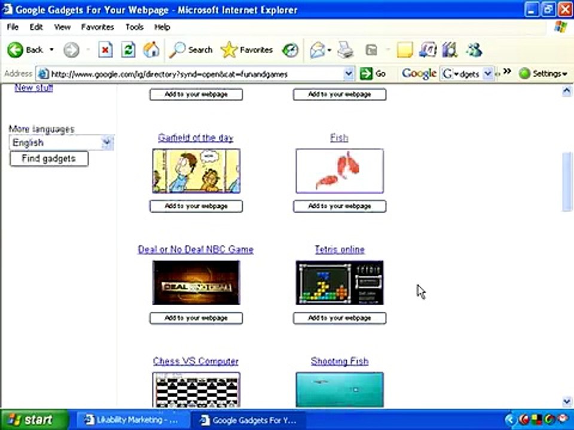
Task: Expand hidden system tray icons arrow
Action: [x=509, y=420]
